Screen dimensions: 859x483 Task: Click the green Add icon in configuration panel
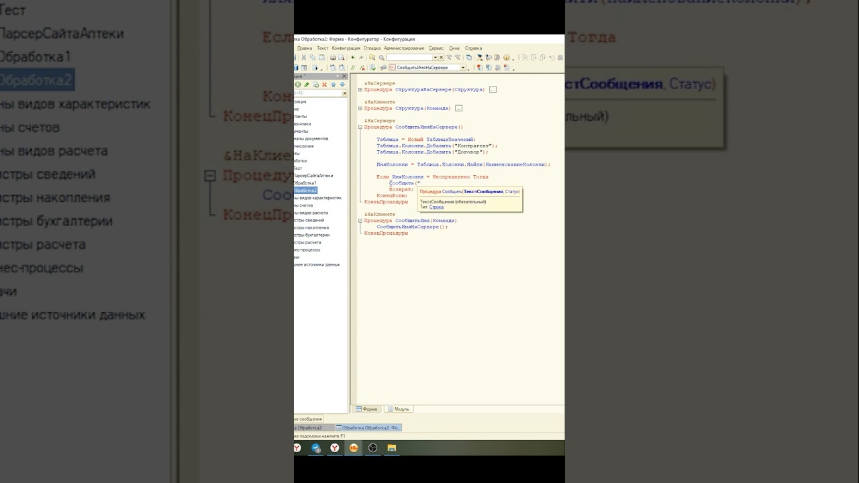tap(298, 85)
